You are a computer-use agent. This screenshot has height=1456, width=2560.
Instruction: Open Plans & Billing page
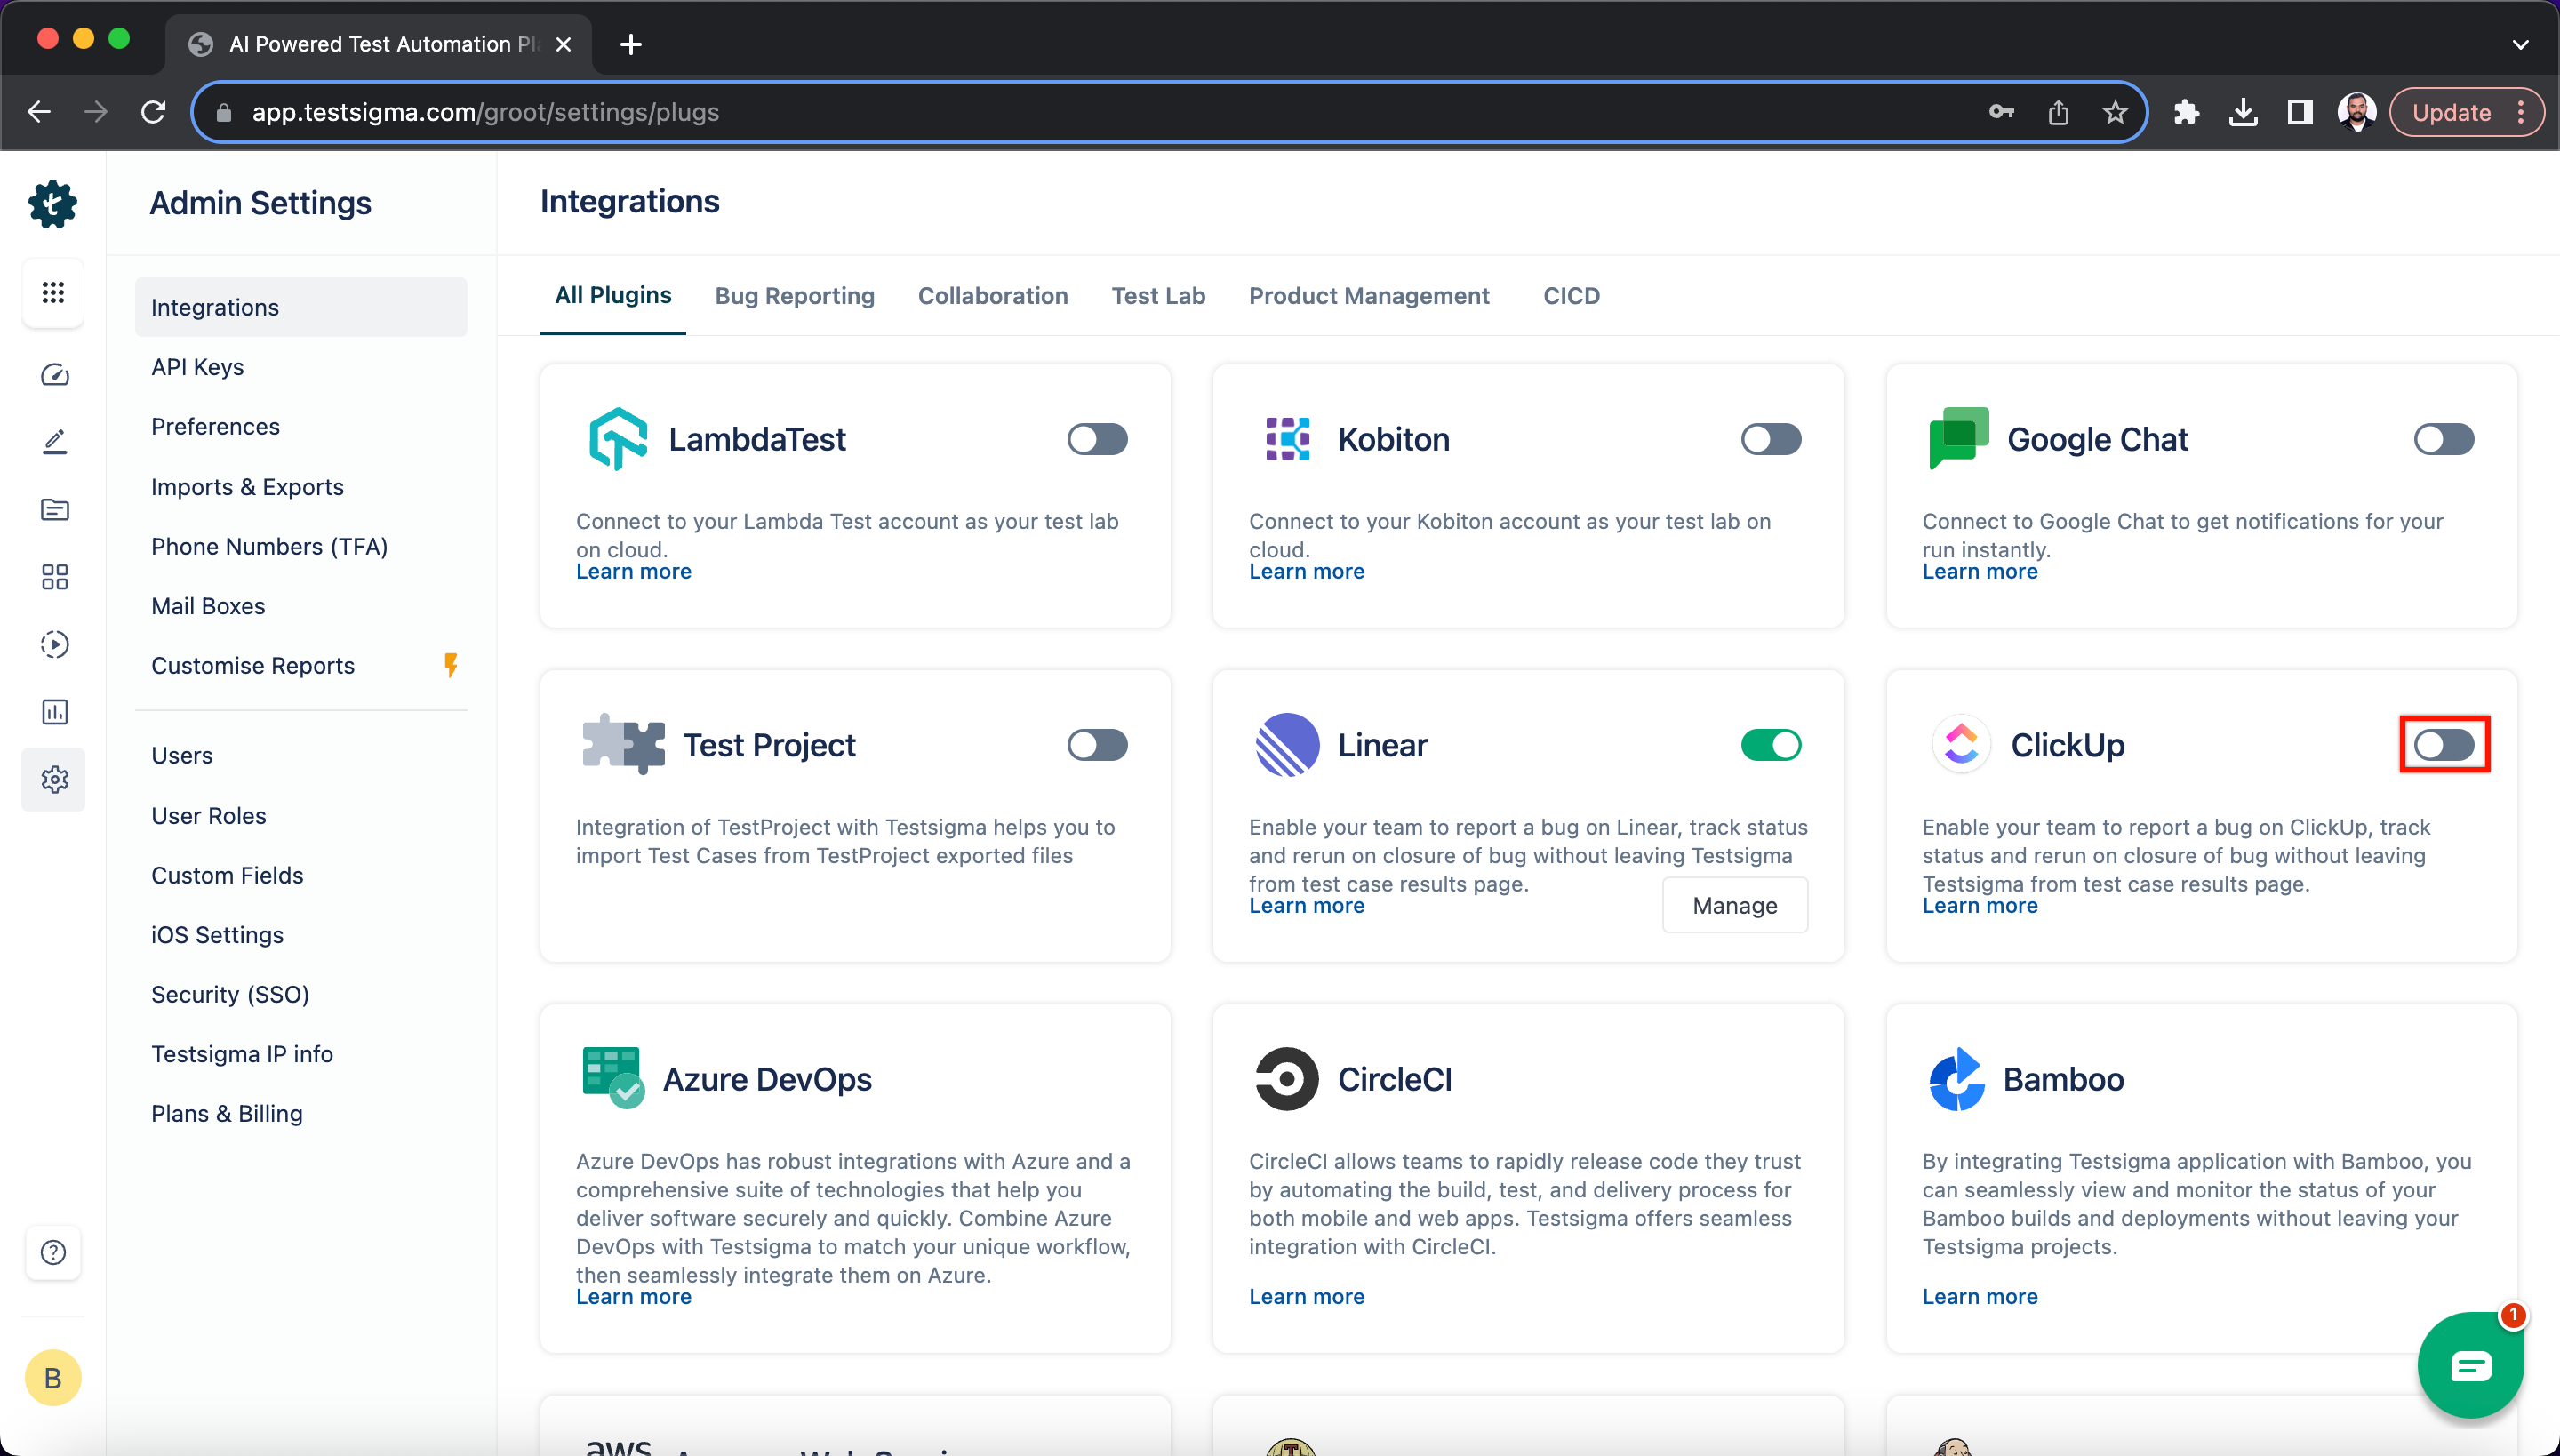coord(300,1113)
